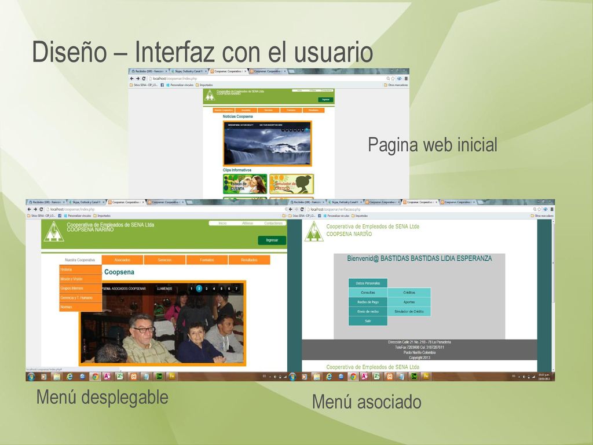Click Estado de Cuenta clip thumbnail
593x445 pixels.
[245, 184]
